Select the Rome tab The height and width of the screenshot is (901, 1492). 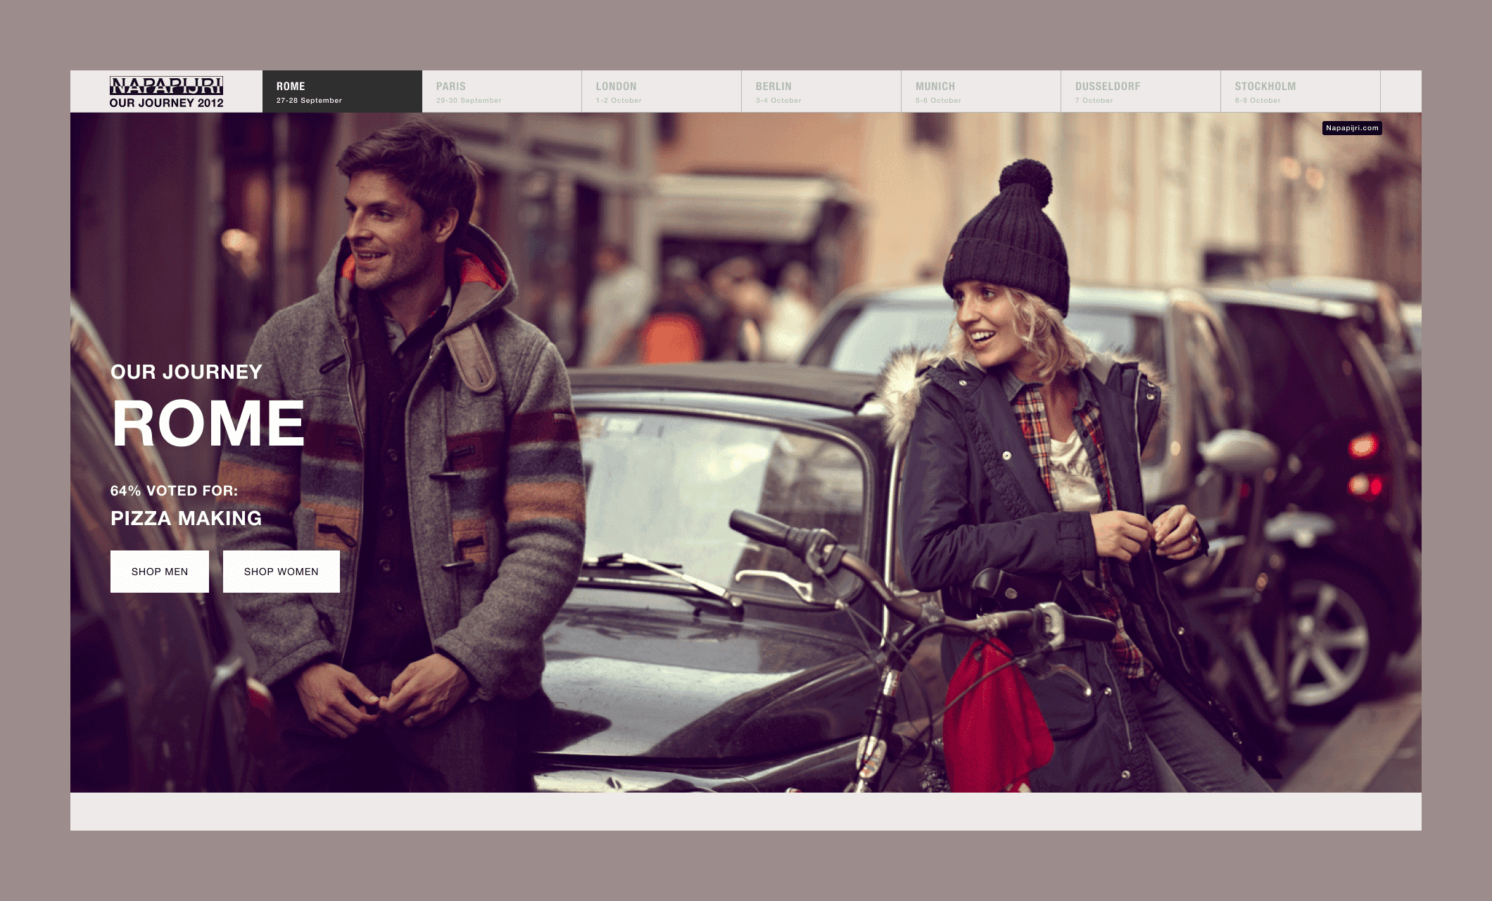click(x=342, y=92)
